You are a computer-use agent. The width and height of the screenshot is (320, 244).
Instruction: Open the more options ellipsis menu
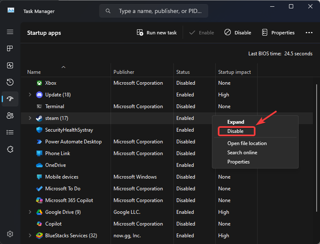point(309,33)
